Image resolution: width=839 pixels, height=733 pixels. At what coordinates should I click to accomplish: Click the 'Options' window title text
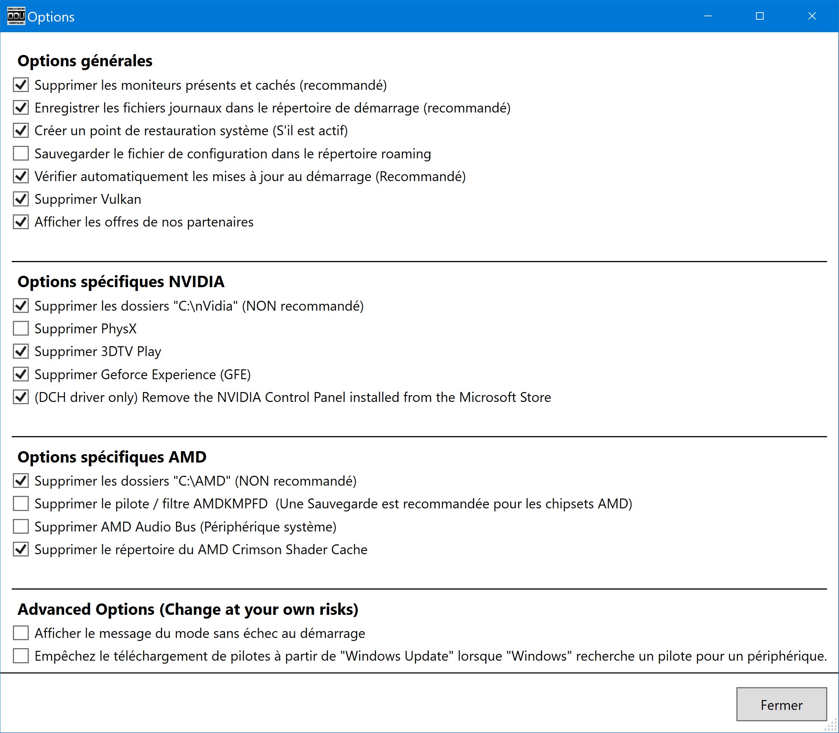click(51, 17)
